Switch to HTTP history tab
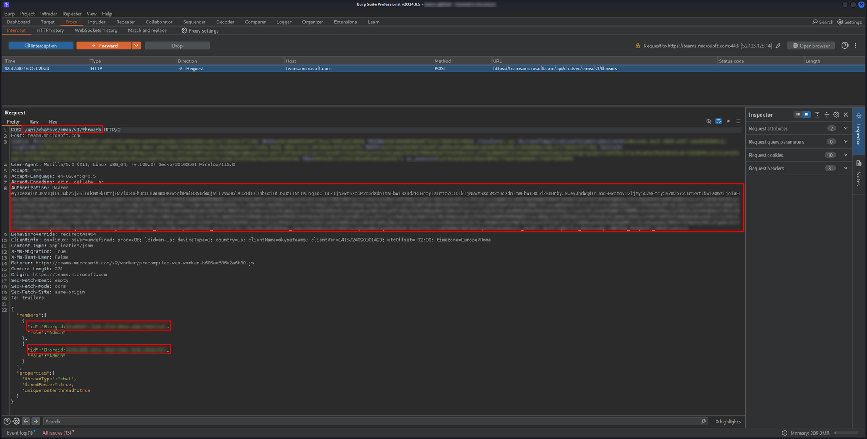The image size is (867, 439). pos(50,30)
